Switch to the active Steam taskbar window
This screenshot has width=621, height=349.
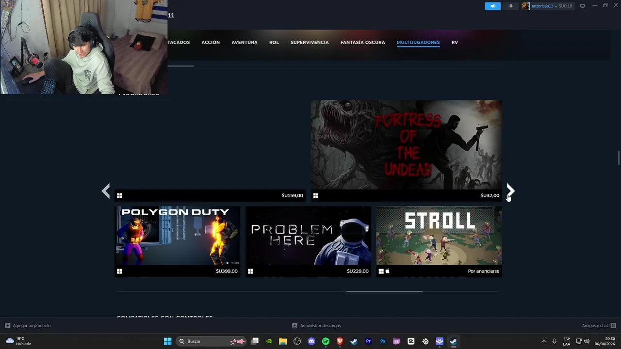click(x=453, y=341)
